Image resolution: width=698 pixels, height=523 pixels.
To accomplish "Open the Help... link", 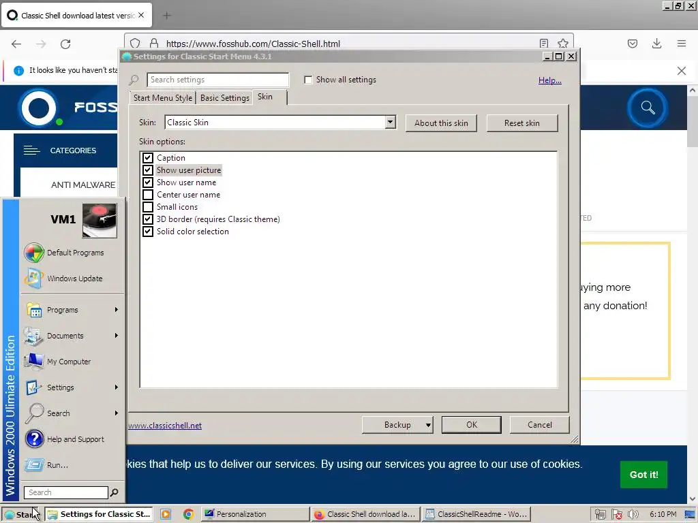I will pos(550,80).
